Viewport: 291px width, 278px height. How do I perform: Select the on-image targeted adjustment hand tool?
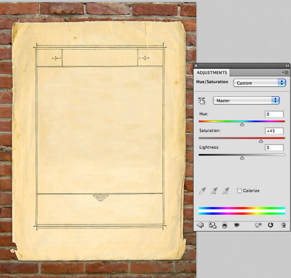pyautogui.click(x=202, y=101)
